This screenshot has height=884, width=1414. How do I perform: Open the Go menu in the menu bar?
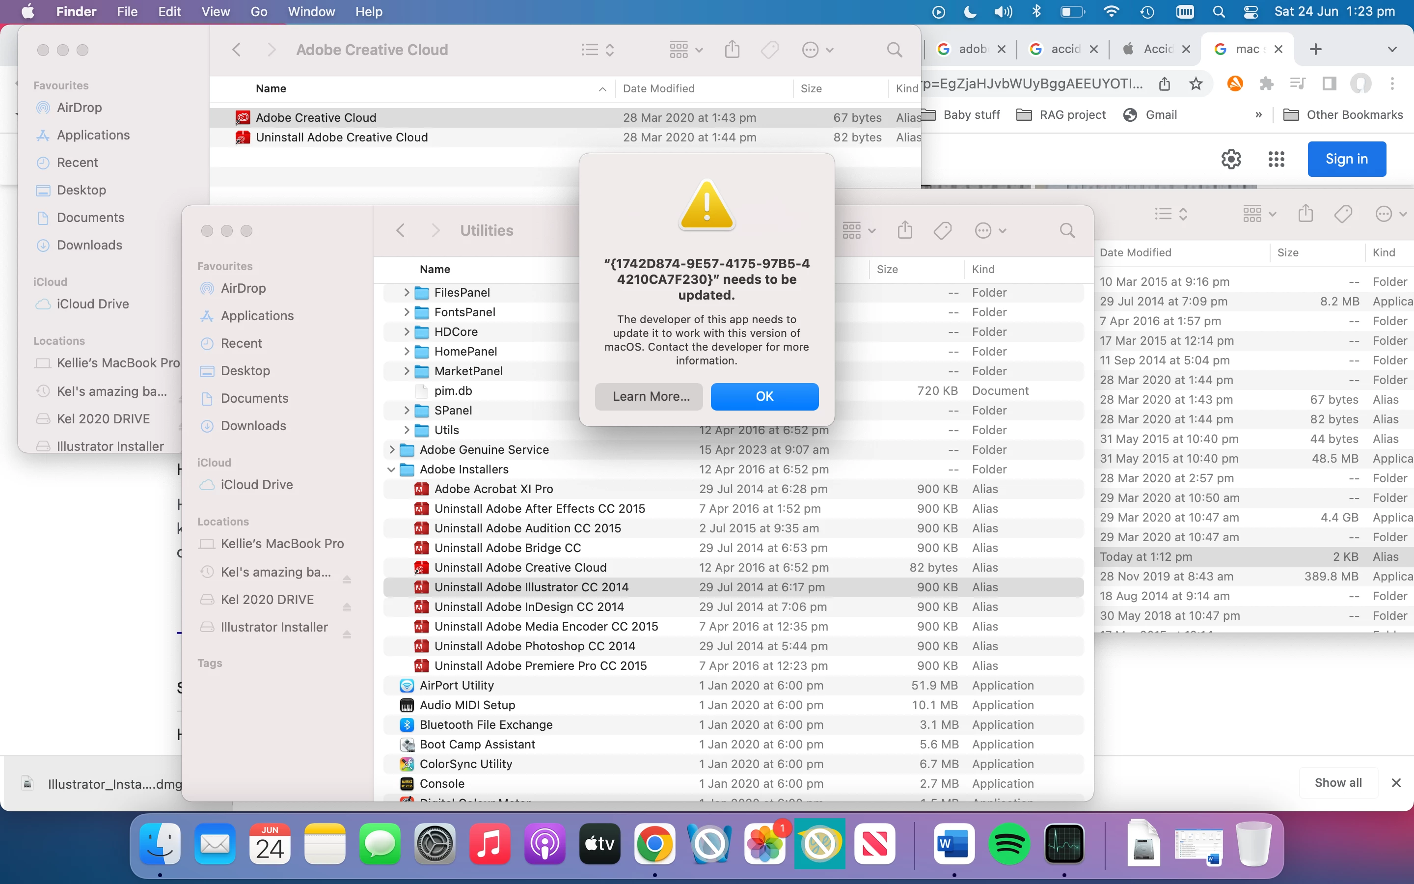pos(258,12)
